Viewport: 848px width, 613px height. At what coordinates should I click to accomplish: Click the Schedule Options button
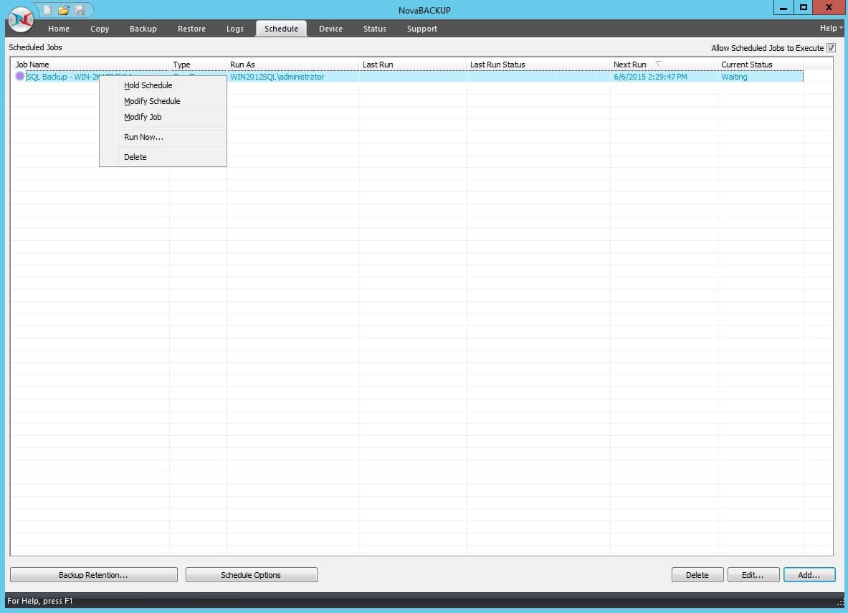[251, 574]
